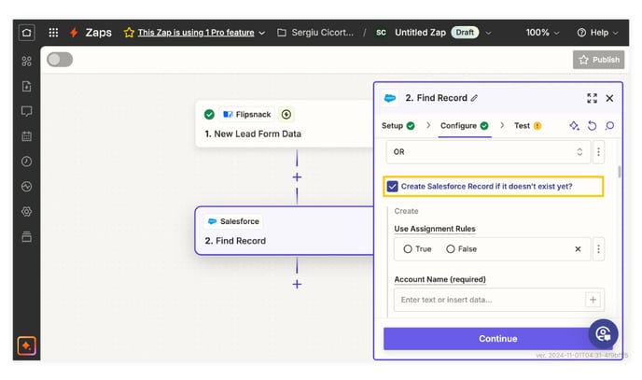Click the Publish button
This screenshot has width=642, height=380.
pos(598,60)
